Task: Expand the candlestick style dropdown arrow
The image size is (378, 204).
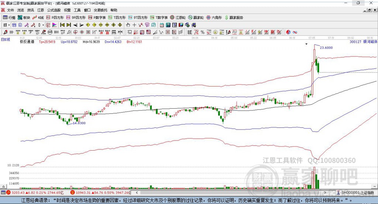Action: [x=43, y=25]
